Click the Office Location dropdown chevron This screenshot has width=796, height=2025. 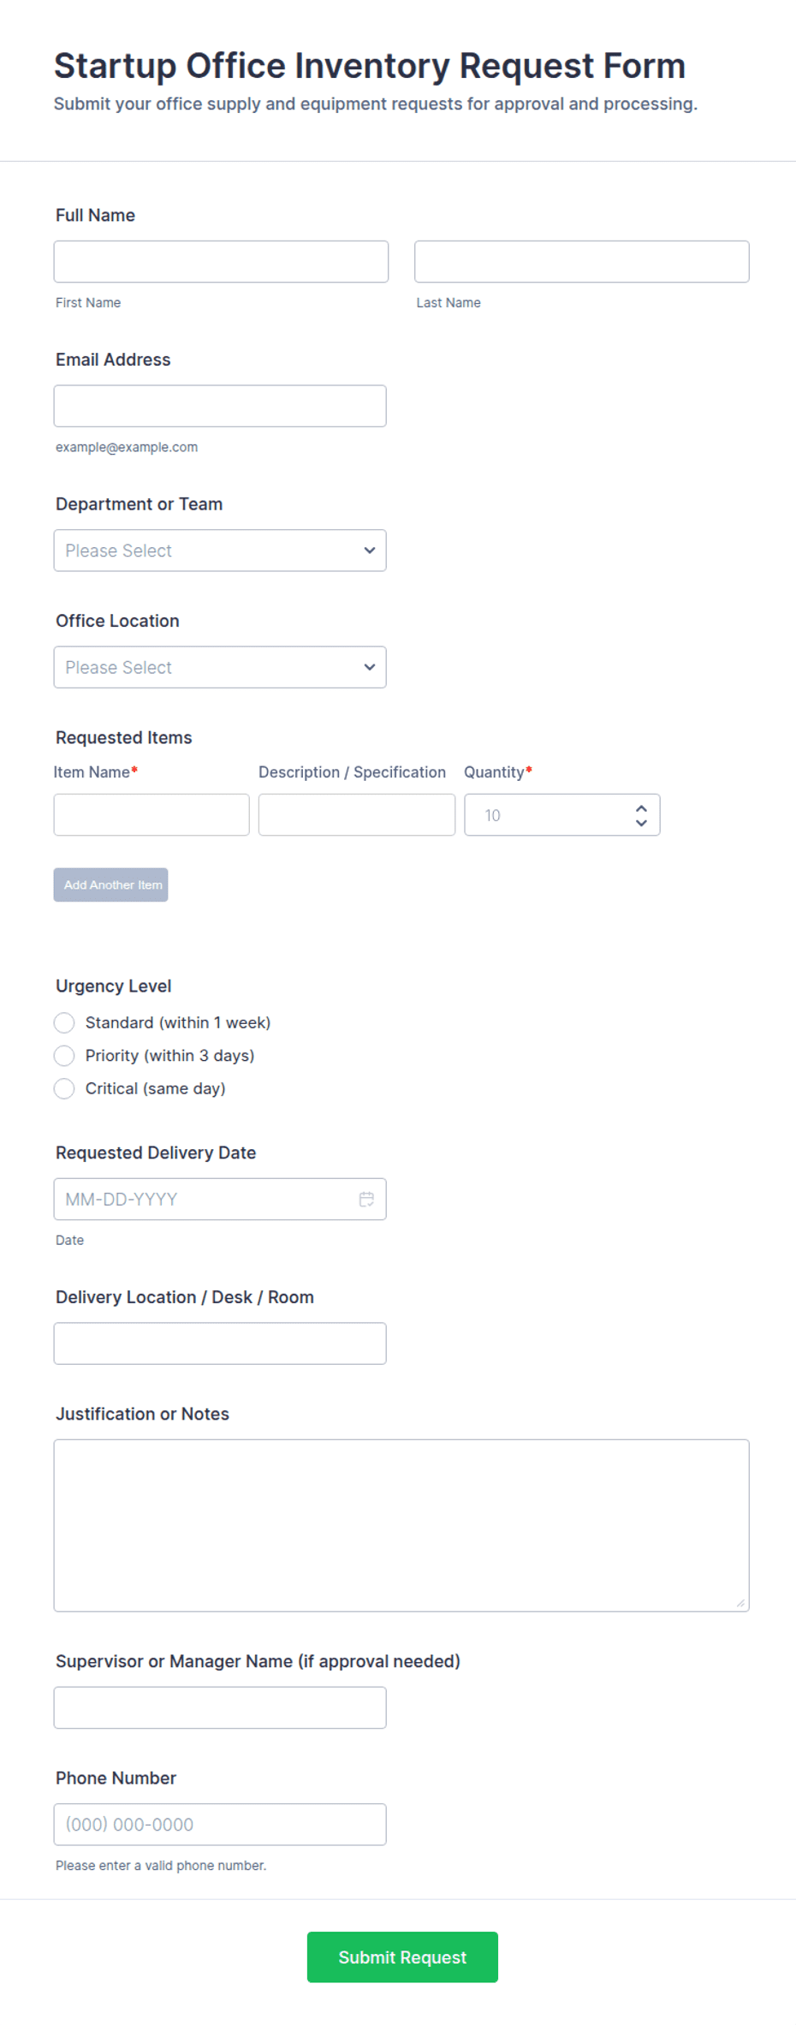pyautogui.click(x=368, y=667)
